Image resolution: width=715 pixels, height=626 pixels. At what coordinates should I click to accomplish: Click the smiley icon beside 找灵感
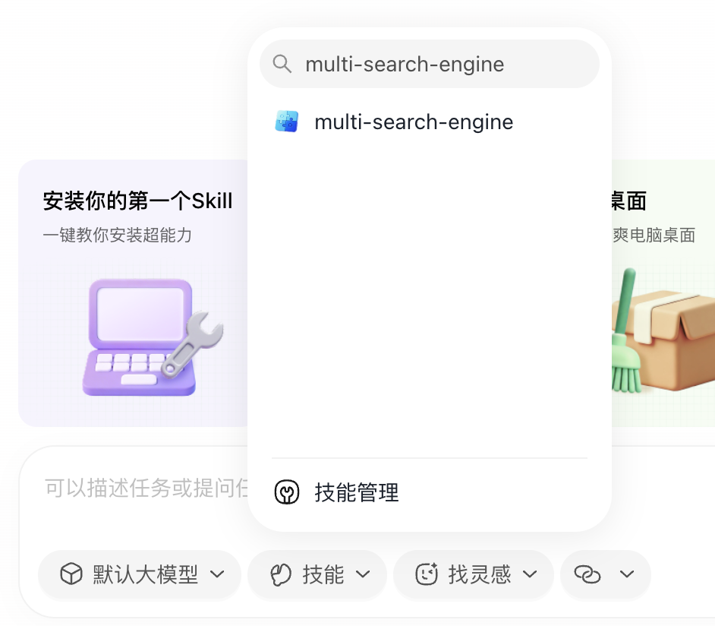click(x=427, y=574)
